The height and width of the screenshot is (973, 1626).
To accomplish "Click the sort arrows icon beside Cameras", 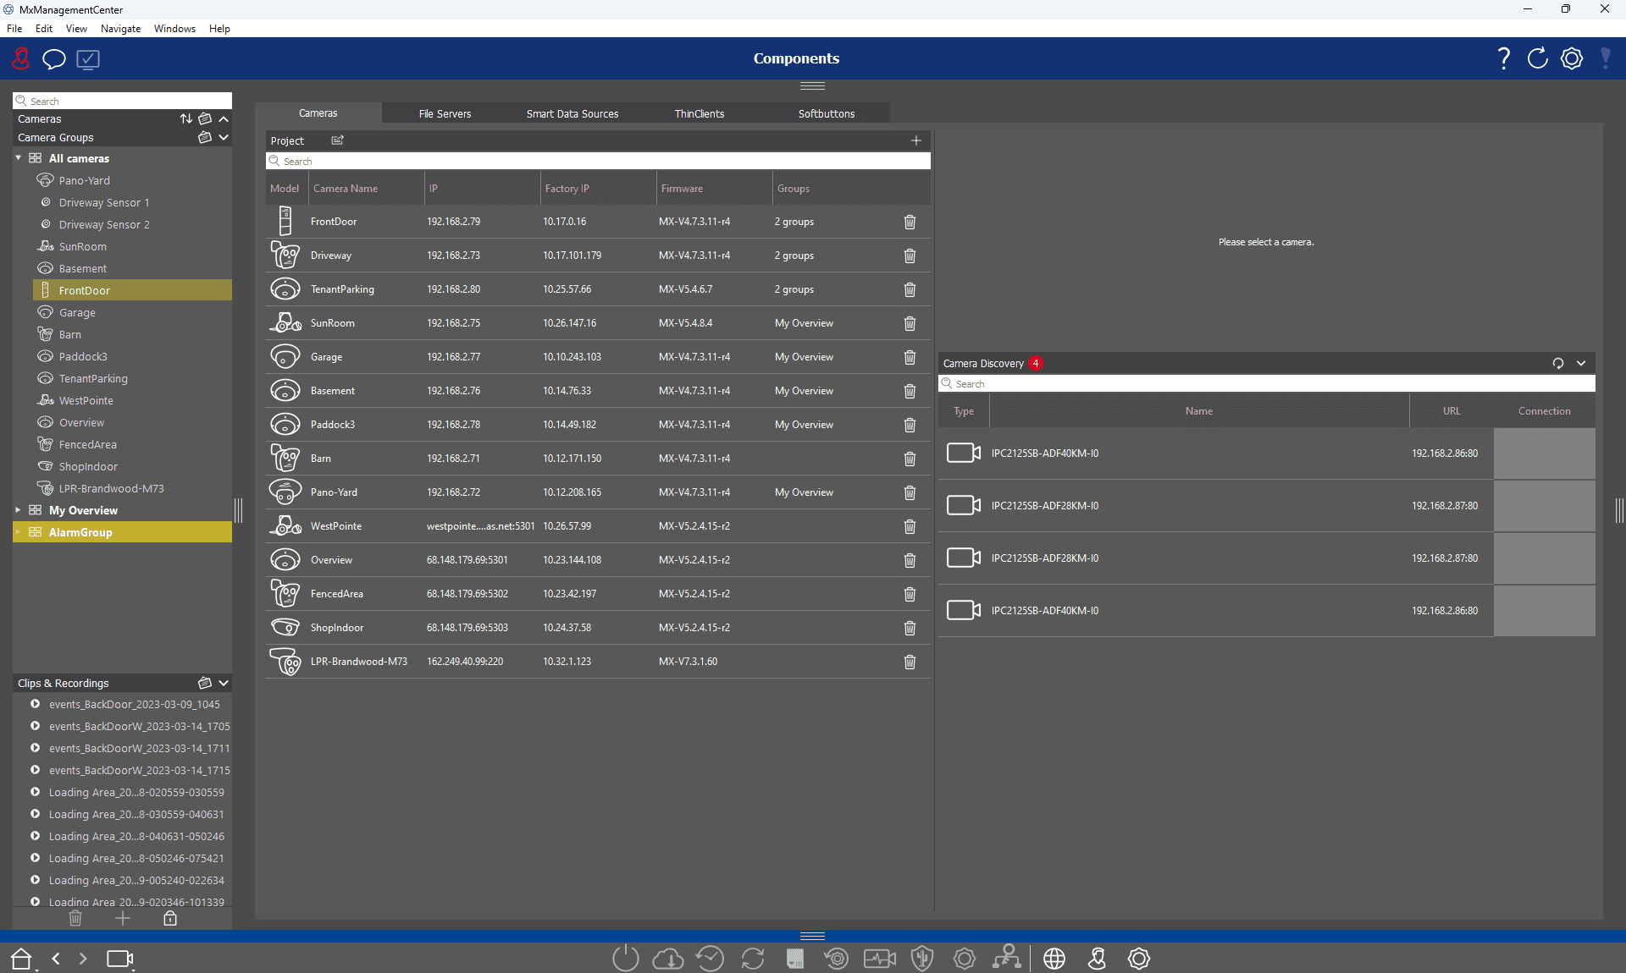I will 186,118.
